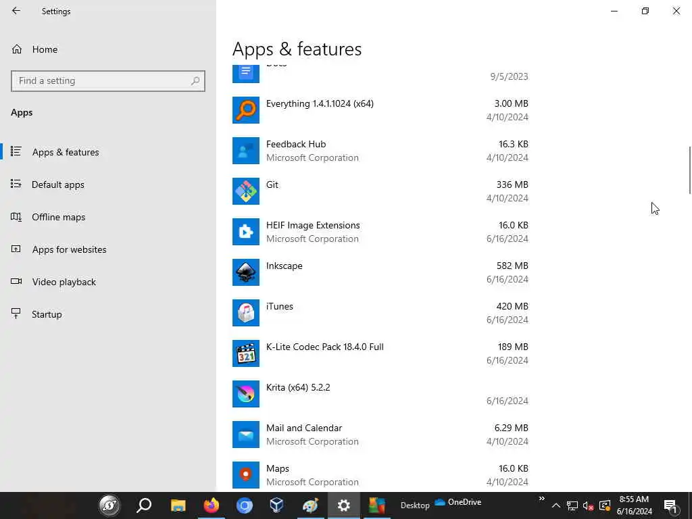Click the Apps for websites sidebar icon
Screen dimensions: 692x519
point(16,249)
